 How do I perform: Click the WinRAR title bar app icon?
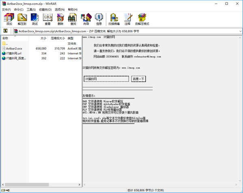[x=4, y=4]
